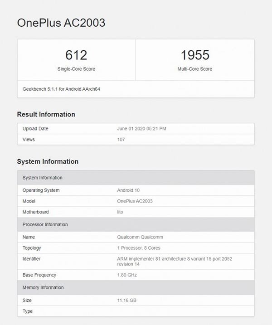Click the Single-Core Score label

(76, 69)
